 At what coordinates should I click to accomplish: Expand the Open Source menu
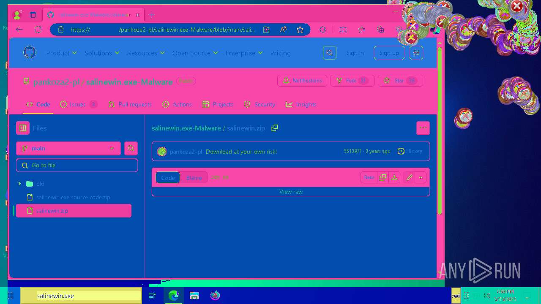tap(195, 53)
